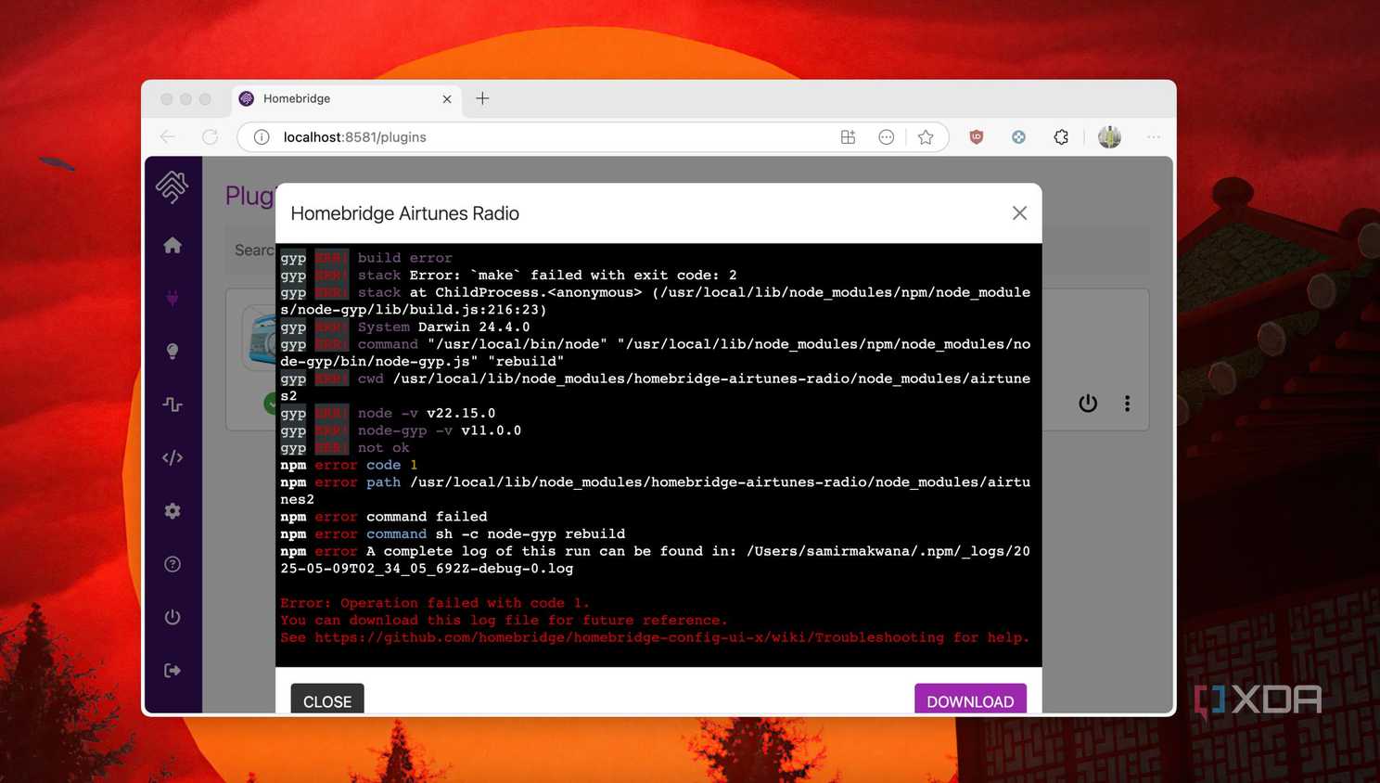Click the 'System Darwin 24.4.0' line
The width and height of the screenshot is (1380, 783).
405,327
